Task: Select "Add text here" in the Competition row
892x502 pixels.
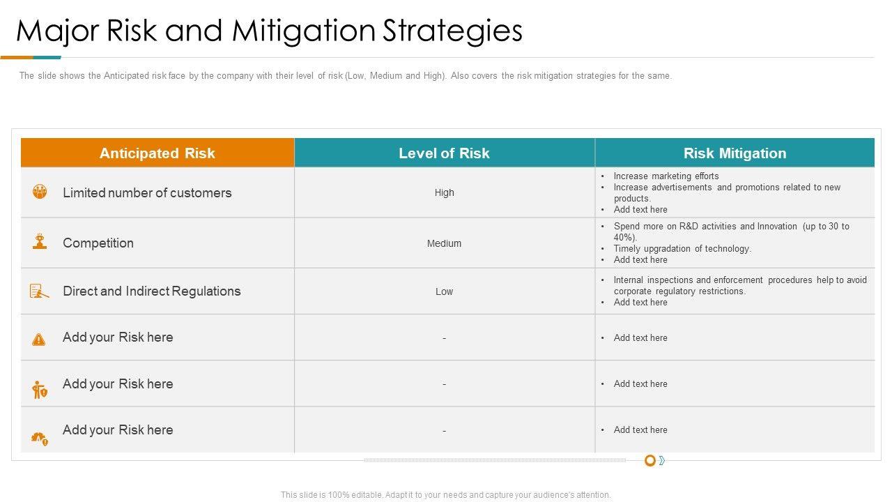Action: 640,260
